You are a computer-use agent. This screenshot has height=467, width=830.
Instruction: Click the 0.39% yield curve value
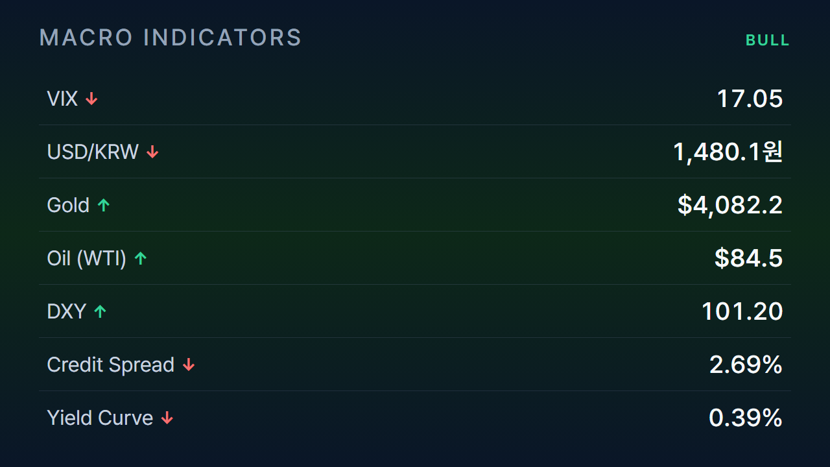tap(746, 418)
